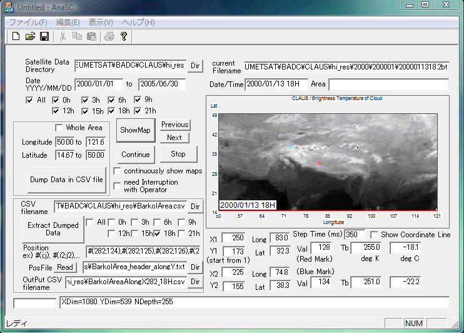Click the Cut scissors toolbar icon
The width and height of the screenshot is (464, 333).
click(63, 37)
